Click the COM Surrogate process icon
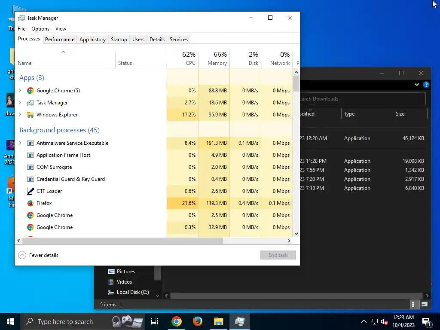The width and height of the screenshot is (440, 330). pos(31,167)
